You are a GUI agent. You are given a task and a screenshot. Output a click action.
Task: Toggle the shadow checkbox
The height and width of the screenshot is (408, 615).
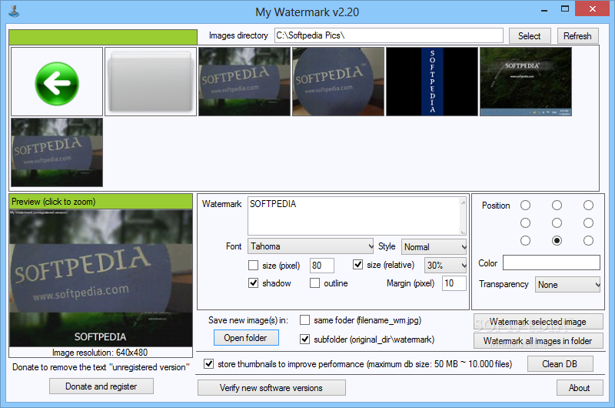pyautogui.click(x=253, y=283)
